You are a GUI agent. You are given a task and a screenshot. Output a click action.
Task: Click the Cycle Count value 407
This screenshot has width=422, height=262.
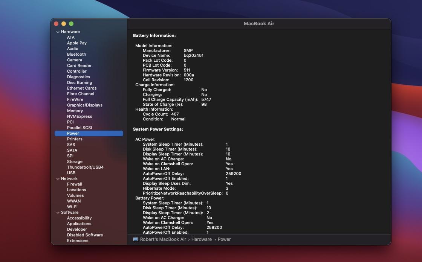click(x=175, y=114)
